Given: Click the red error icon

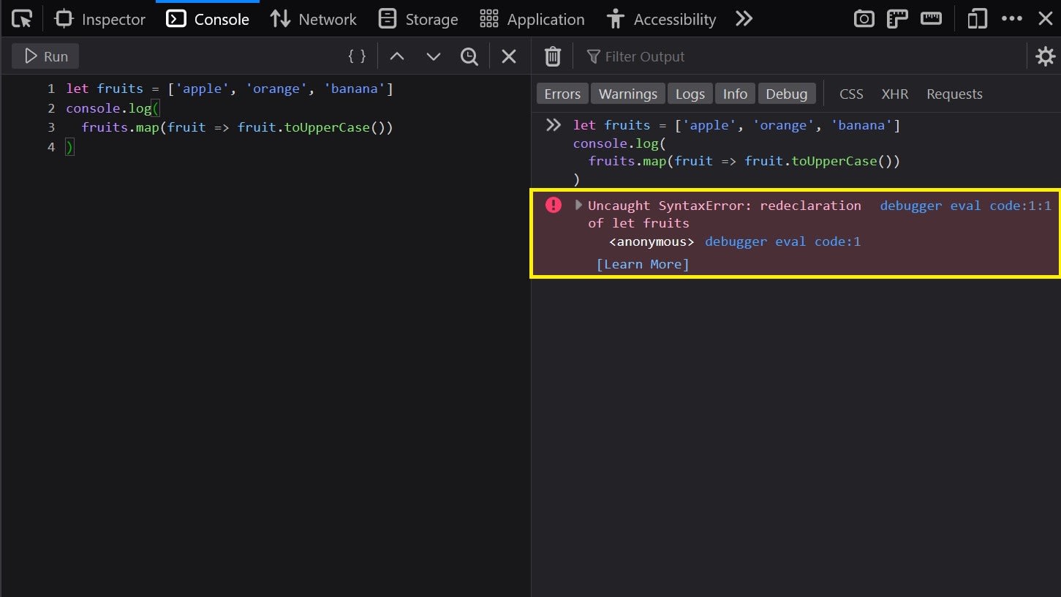Looking at the screenshot, I should [554, 206].
